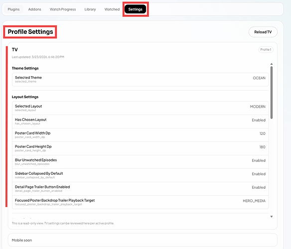
Task: Click the scrollbar down arrow
Action: click(272, 217)
